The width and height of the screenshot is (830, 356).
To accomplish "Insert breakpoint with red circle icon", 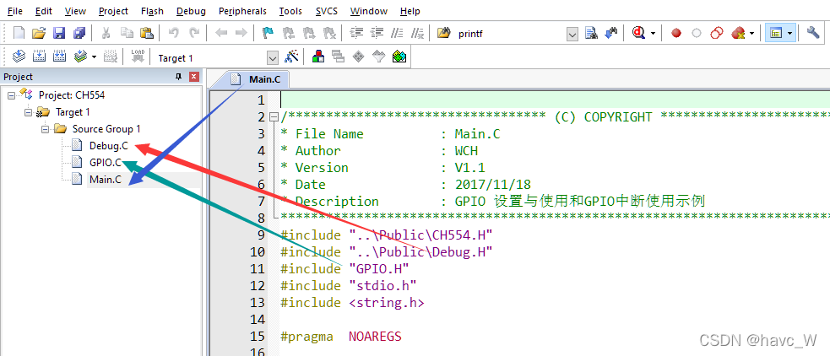I will tap(676, 34).
